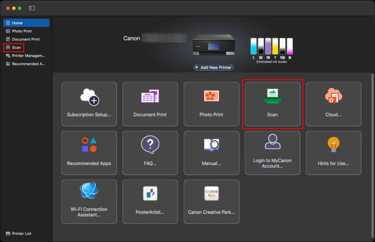The height and width of the screenshot is (242, 375).
Task: Select Scan in the left sidebar
Action: click(x=17, y=47)
